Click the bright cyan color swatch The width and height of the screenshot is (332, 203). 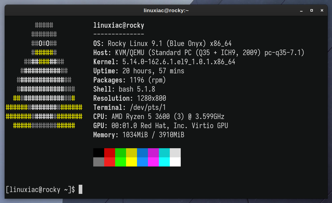[x=164, y=162]
